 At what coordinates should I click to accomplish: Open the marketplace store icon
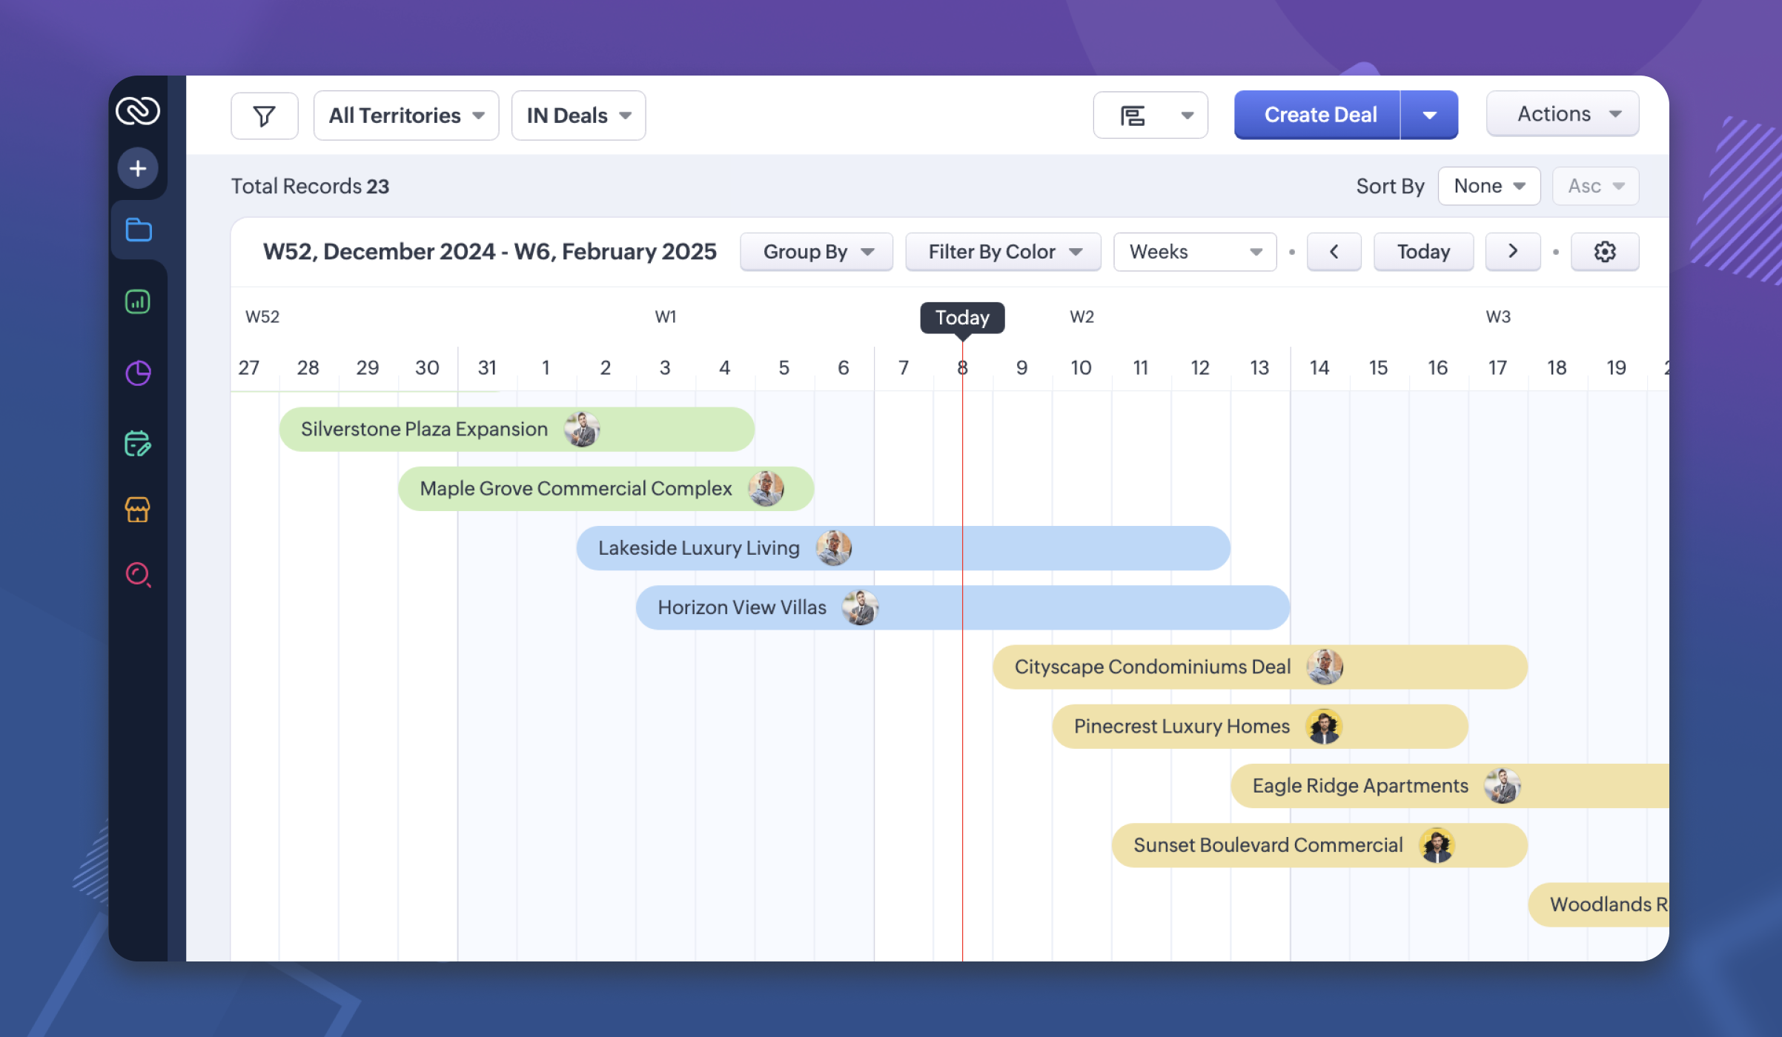[x=138, y=510]
